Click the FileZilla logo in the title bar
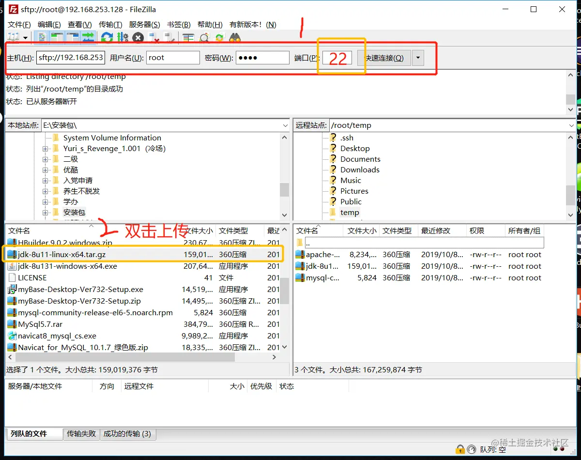Screen dimensions: 581x460 tap(14, 9)
